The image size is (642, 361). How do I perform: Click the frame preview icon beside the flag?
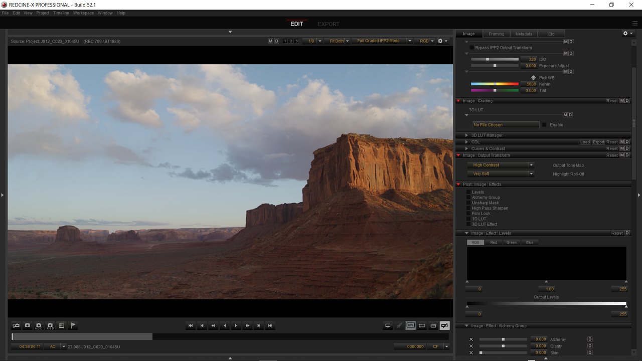tap(62, 325)
